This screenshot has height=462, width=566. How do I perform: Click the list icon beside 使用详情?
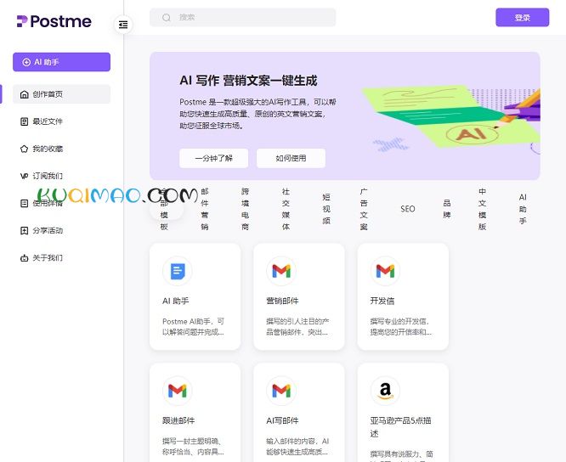point(24,204)
